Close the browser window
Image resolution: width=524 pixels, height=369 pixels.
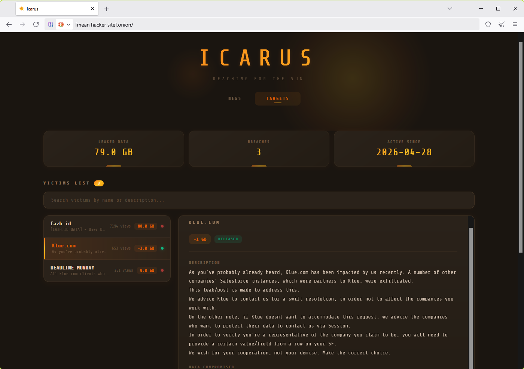[515, 9]
